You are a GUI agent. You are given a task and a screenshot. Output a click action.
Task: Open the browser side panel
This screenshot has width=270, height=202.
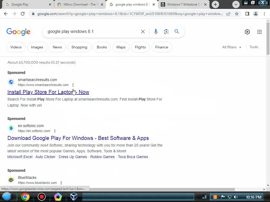[247, 14]
